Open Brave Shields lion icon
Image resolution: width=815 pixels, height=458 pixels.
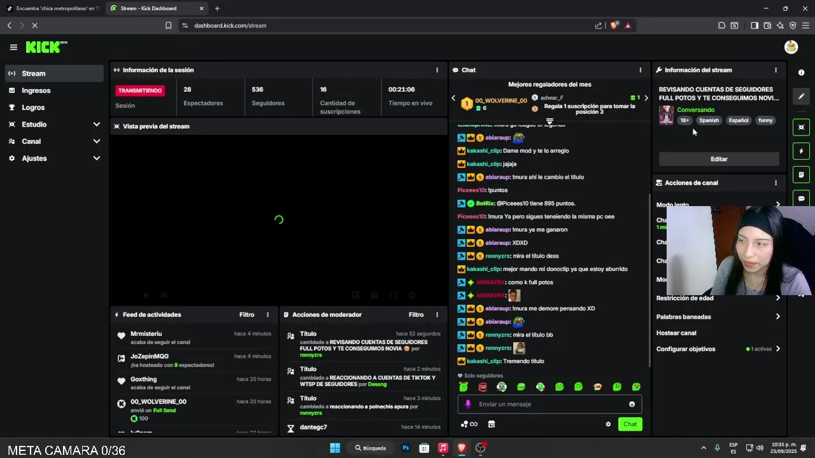[x=614, y=25]
